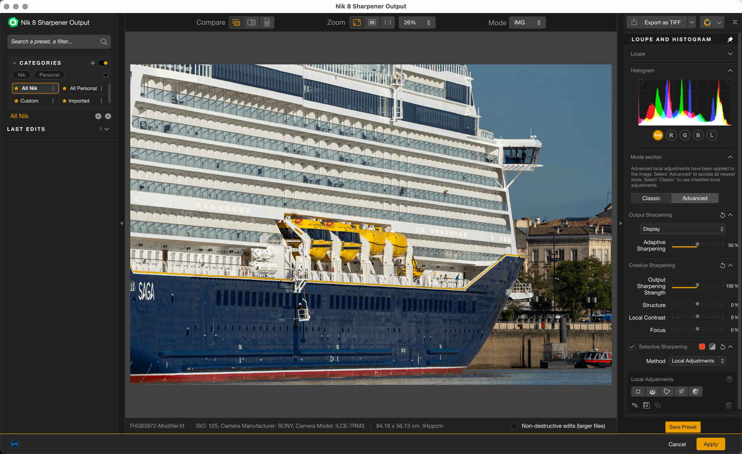Viewport: 742px width, 454px height.
Task: Open the All Nik category options menu
Action: click(x=53, y=88)
